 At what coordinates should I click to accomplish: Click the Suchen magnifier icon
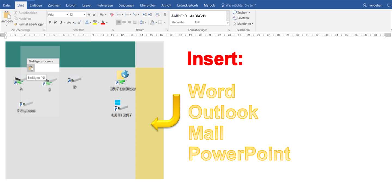[x=235, y=13]
